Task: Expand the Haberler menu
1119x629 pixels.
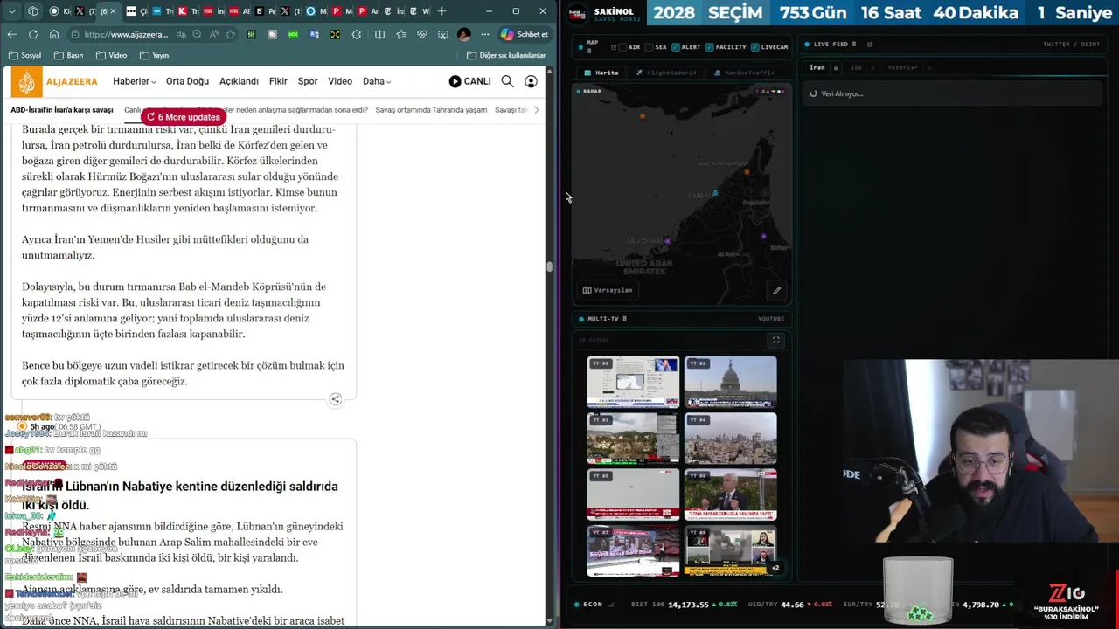Action: click(x=134, y=81)
